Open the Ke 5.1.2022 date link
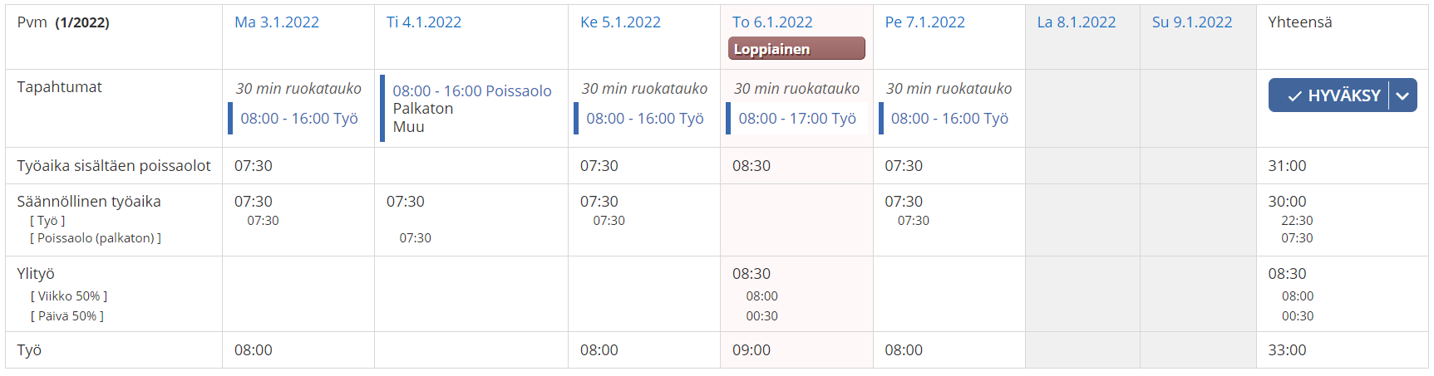Viewport: 1434px width, 376px height. click(620, 22)
